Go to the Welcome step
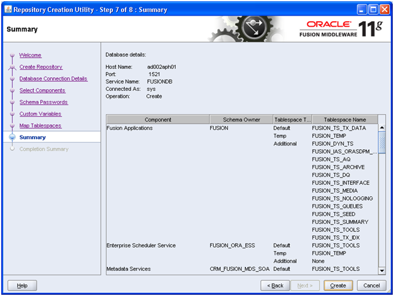 click(30, 55)
